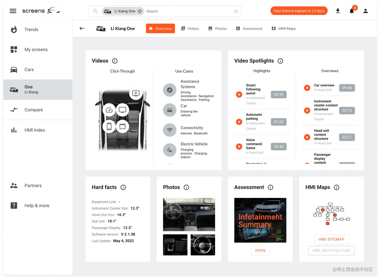
Task: Remove the Li Xiang One search chip
Action: point(140,11)
